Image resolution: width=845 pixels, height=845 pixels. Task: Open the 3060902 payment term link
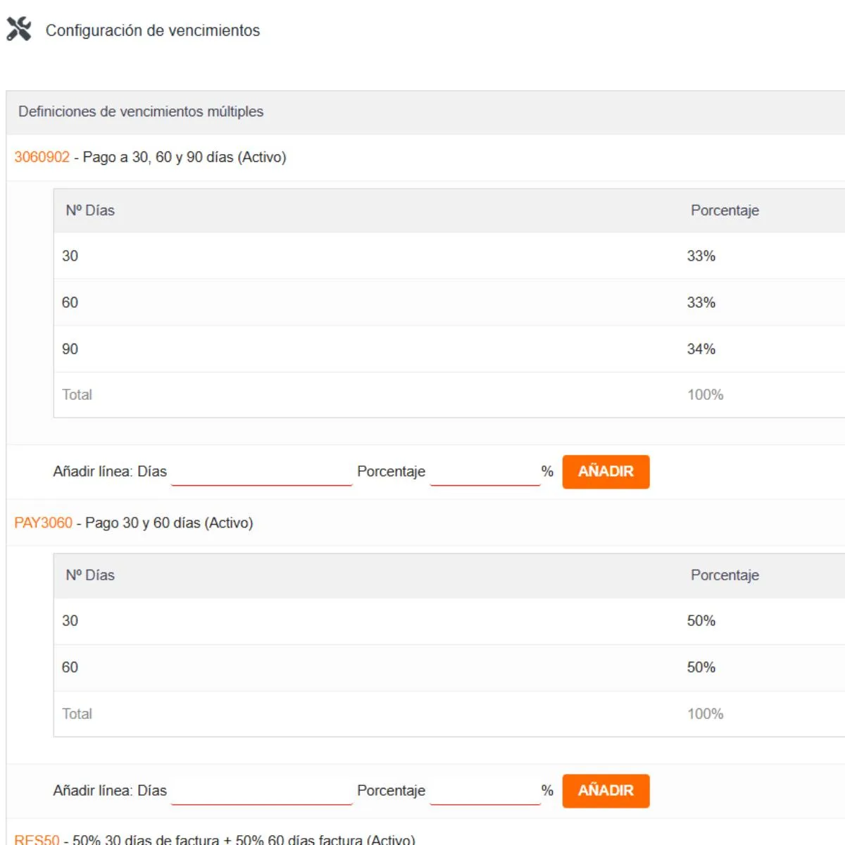click(x=42, y=157)
